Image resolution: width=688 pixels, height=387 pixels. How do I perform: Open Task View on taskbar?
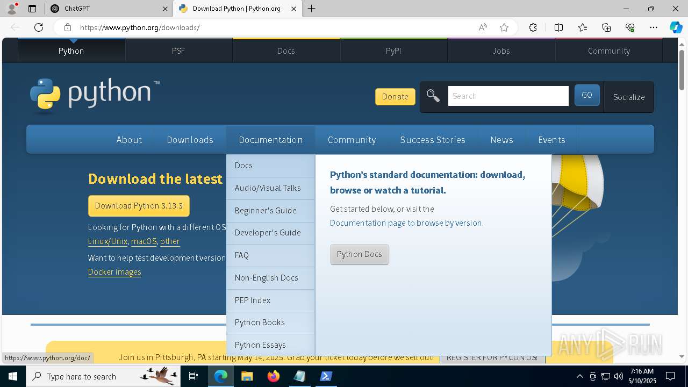(x=193, y=376)
